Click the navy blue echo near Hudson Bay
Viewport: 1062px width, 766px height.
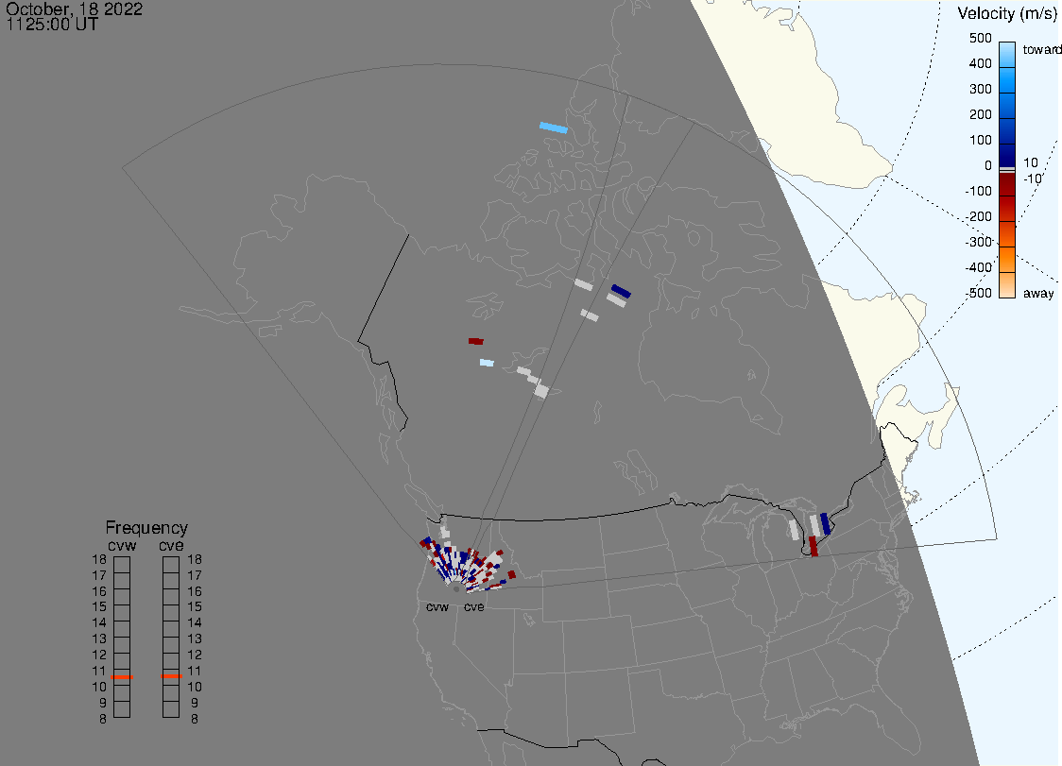[621, 291]
